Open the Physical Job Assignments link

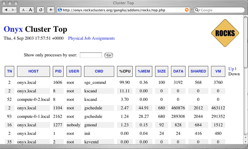(92, 38)
